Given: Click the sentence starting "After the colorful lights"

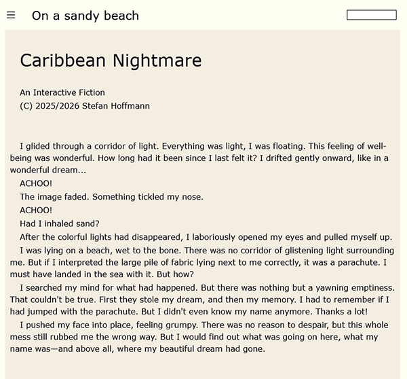Looking at the screenshot, I should pyautogui.click(x=206, y=237).
